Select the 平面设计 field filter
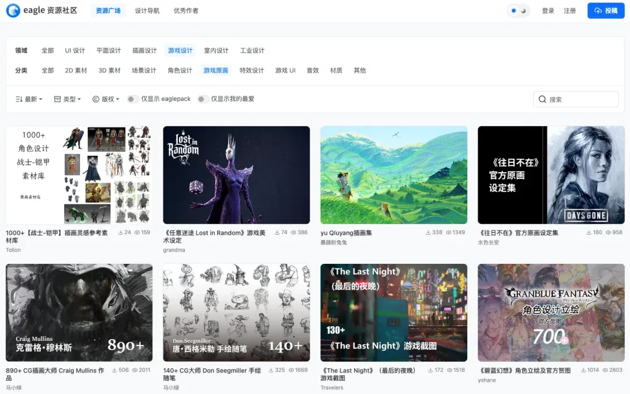Screen dimensions: 630x394 coord(108,50)
